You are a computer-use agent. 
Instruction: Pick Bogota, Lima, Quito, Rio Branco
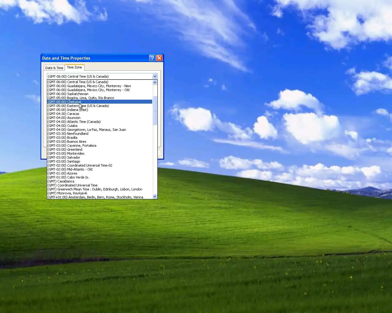[x=100, y=98]
